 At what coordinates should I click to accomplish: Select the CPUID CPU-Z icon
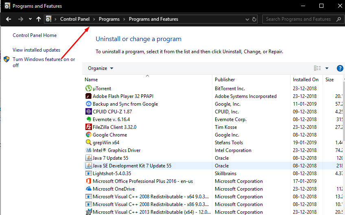[x=88, y=111]
